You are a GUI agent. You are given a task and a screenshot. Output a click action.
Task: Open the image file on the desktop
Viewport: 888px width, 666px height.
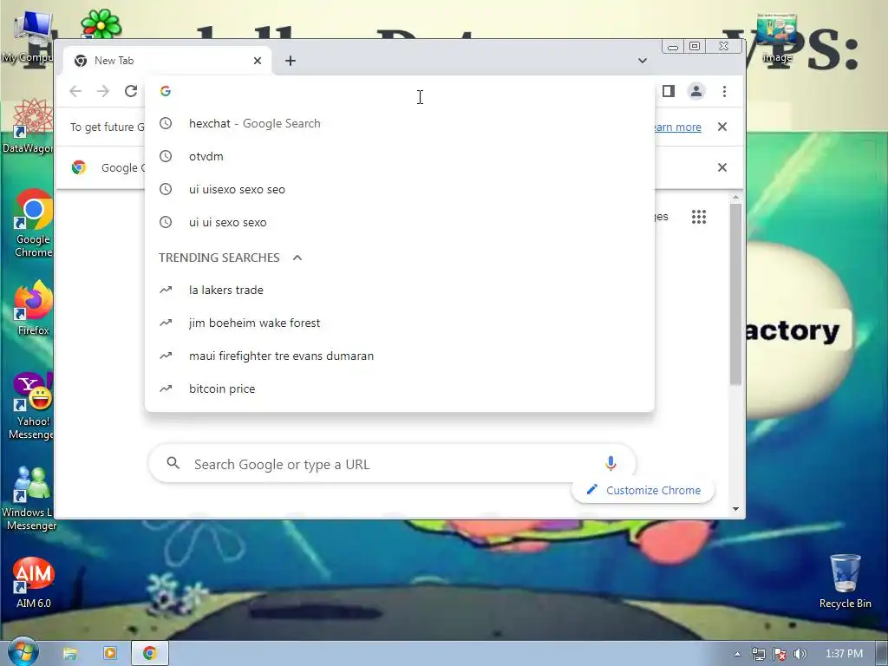[777, 37]
